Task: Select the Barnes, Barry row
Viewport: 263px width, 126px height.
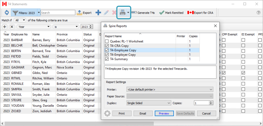Action: pos(50,40)
